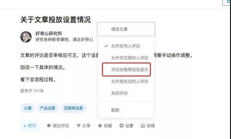Choose 允许我关注的人评论 option
The image size is (231, 139).
pos(126,82)
